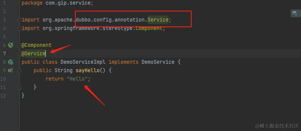Viewport: 301px width, 131px height.
Task: Click the implements keyword on line 8
Action: pos(124,62)
